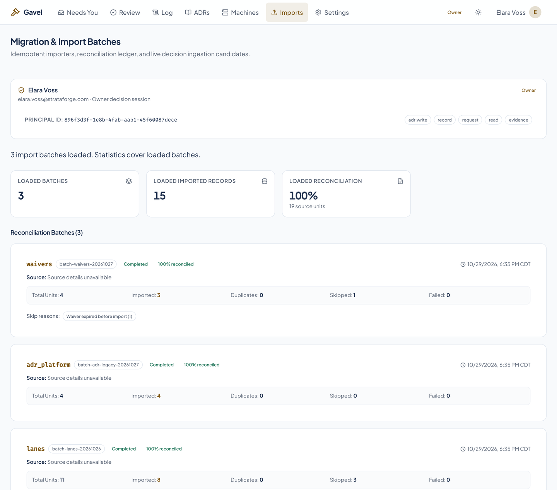Image resolution: width=557 pixels, height=490 pixels.
Task: Open the Needs You tab
Action: [x=78, y=12]
